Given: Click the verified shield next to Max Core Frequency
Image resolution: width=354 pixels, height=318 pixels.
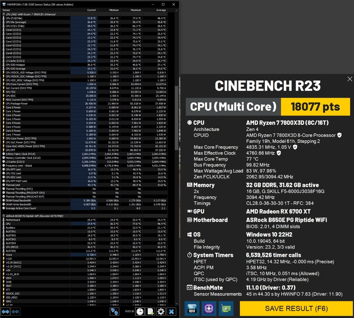Looking at the screenshot, I should click(295, 147).
